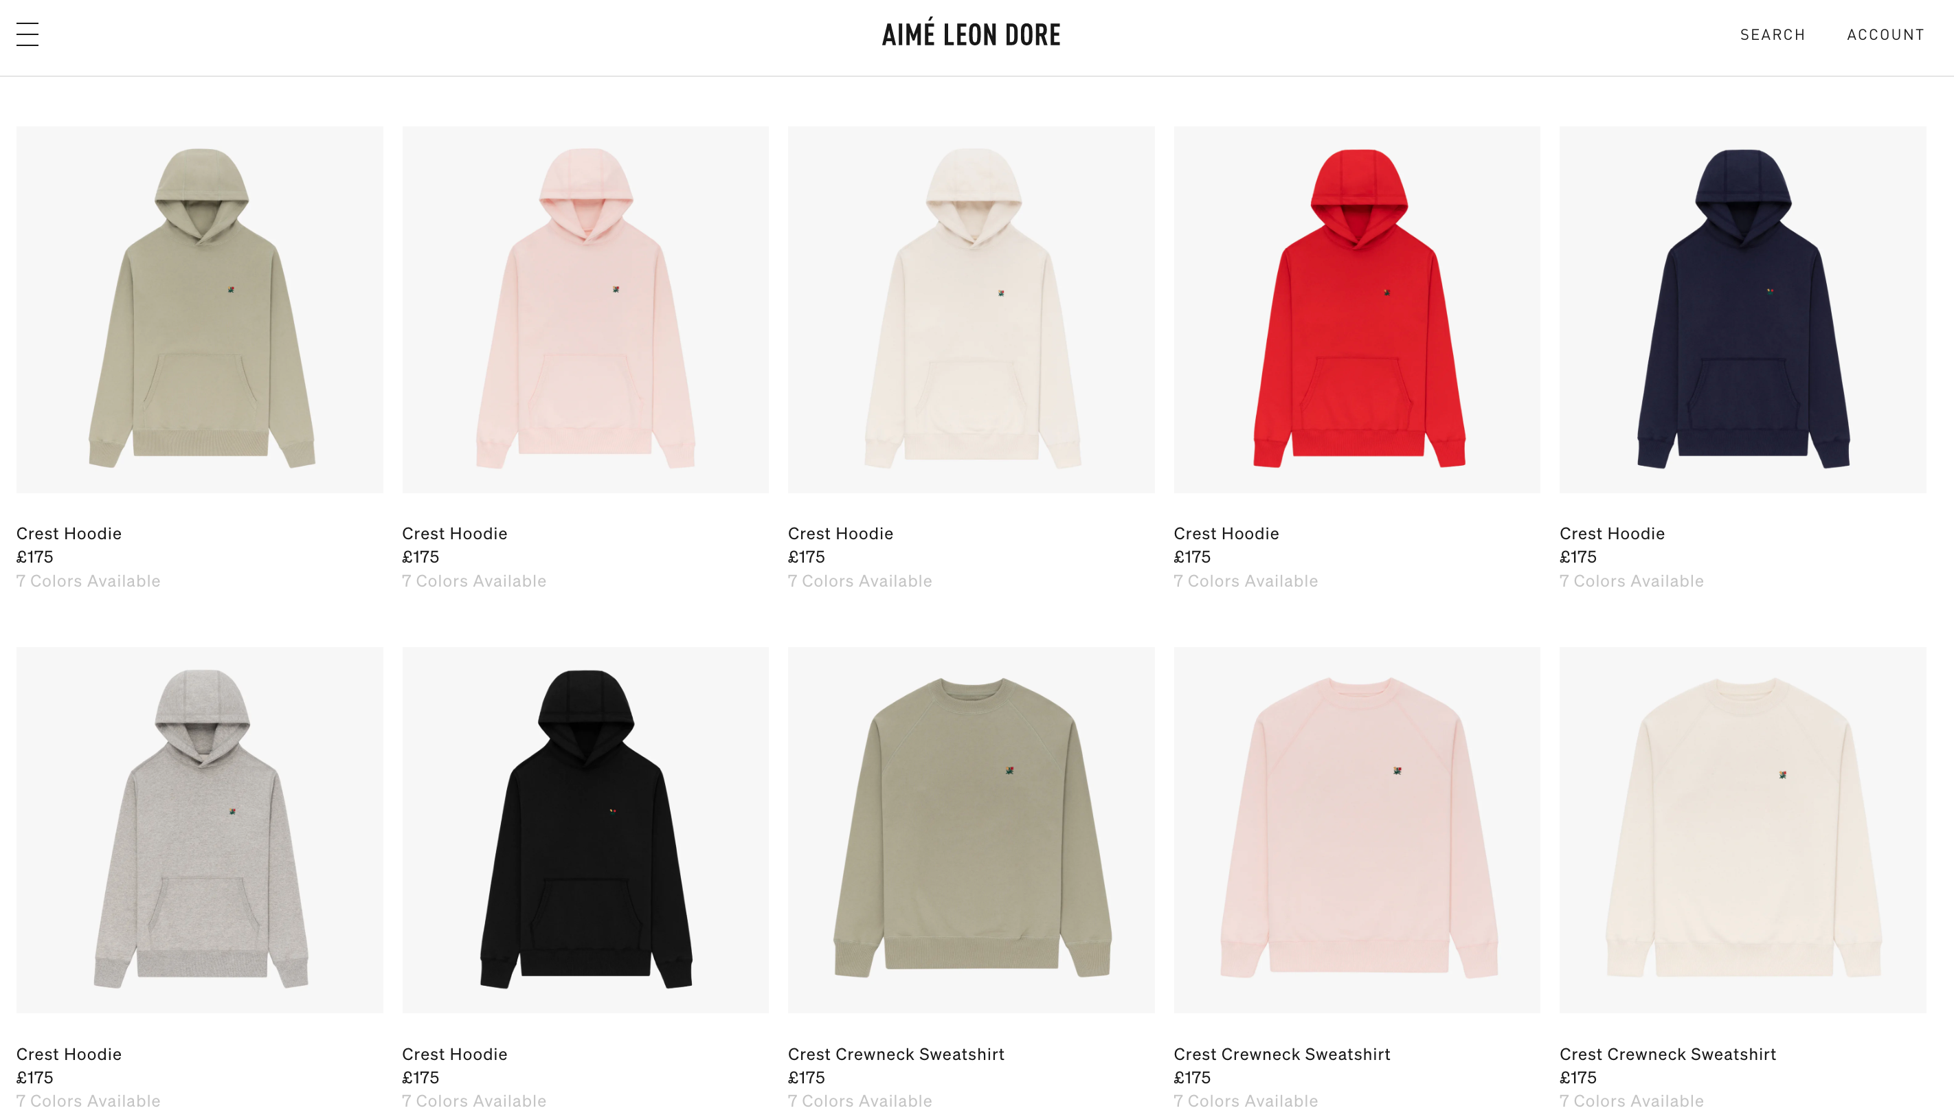Screen dimensions: 1954x1117
Task: Click Crest Crewneck Sweatshirt title under sage sweatshirt
Action: coord(896,1054)
